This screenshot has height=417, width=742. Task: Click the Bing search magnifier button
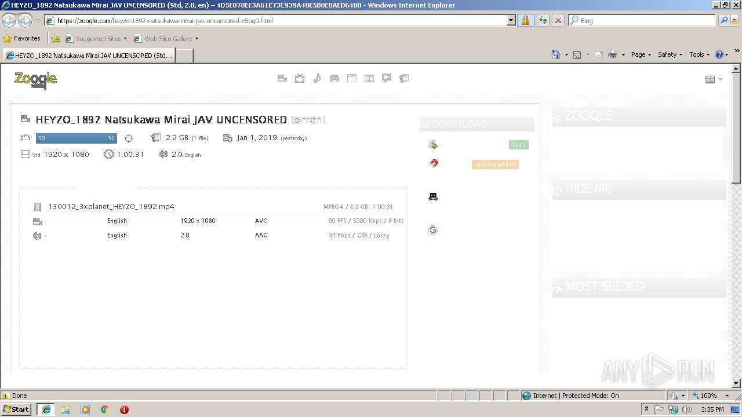pyautogui.click(x=723, y=20)
